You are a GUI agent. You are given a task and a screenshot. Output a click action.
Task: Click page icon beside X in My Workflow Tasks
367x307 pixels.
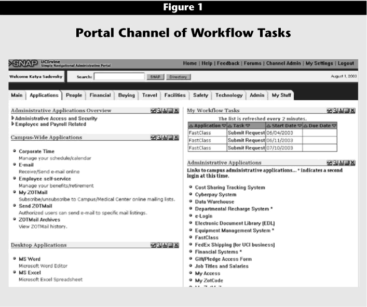coord(347,111)
